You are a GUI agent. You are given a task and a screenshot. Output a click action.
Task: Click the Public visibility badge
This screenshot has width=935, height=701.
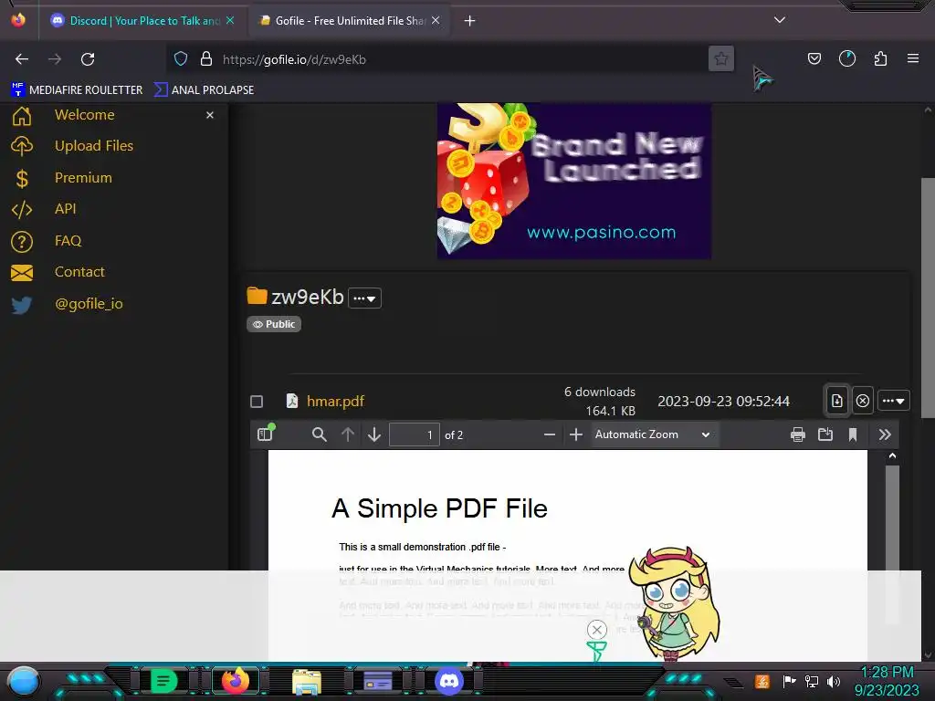pyautogui.click(x=274, y=324)
